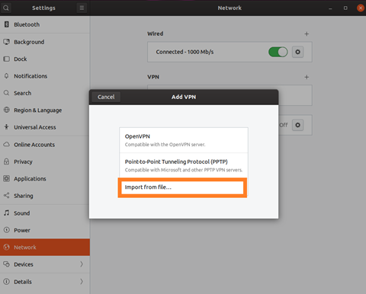Open the hamburger menu in Settings header
Image resolution: width=366 pixels, height=294 pixels.
coord(82,8)
